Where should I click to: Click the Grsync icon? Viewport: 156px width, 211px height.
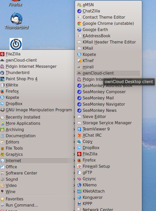pos(79,179)
